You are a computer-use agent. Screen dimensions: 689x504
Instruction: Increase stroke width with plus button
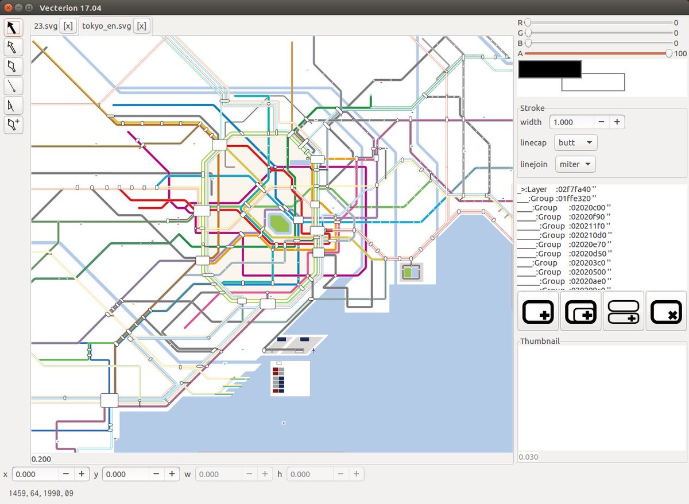click(617, 122)
